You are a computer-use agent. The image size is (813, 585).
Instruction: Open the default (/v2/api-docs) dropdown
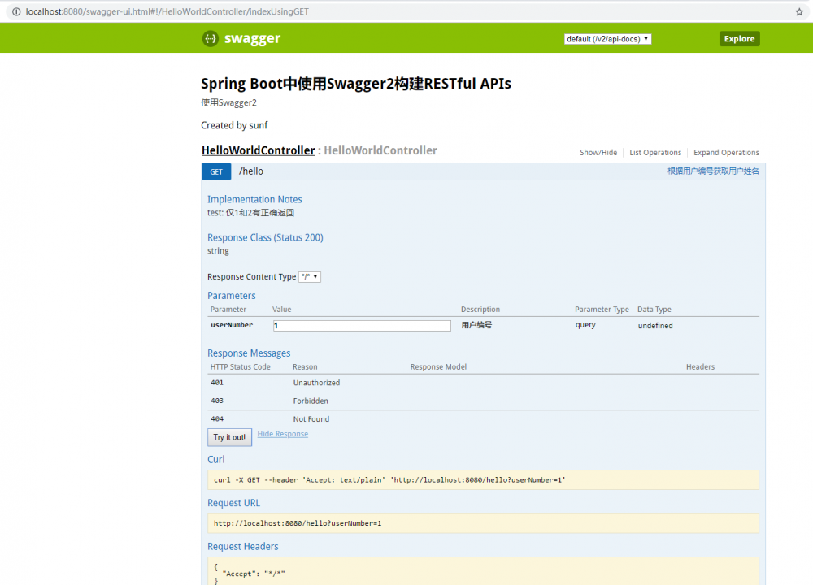607,39
